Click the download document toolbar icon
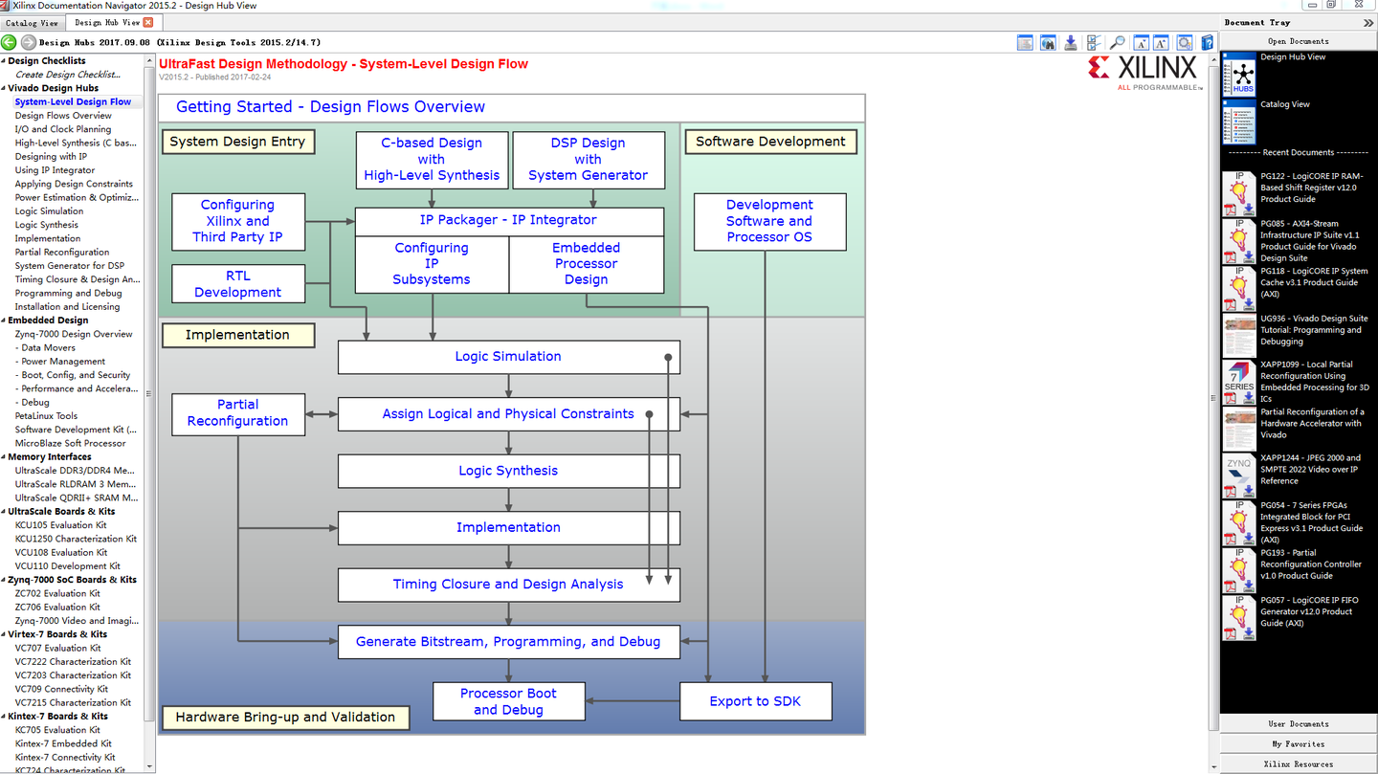1378x774 pixels. tap(1071, 42)
